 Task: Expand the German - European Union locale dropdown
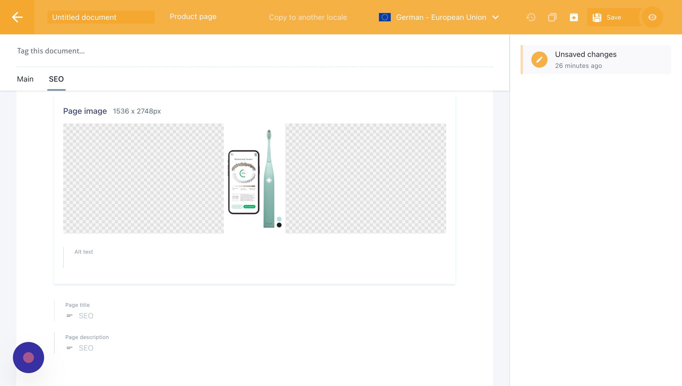coord(441,17)
